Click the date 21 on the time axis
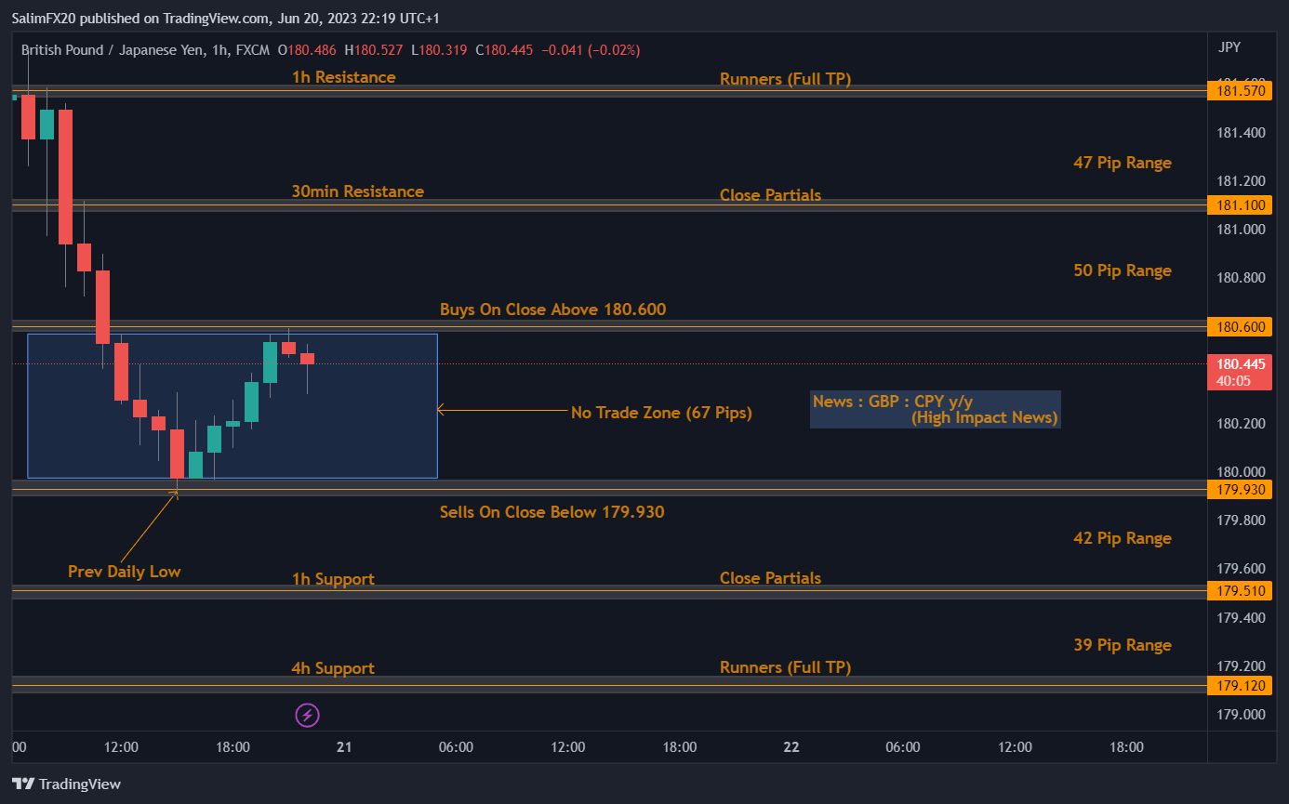Screen dimensions: 1289x804 [344, 746]
